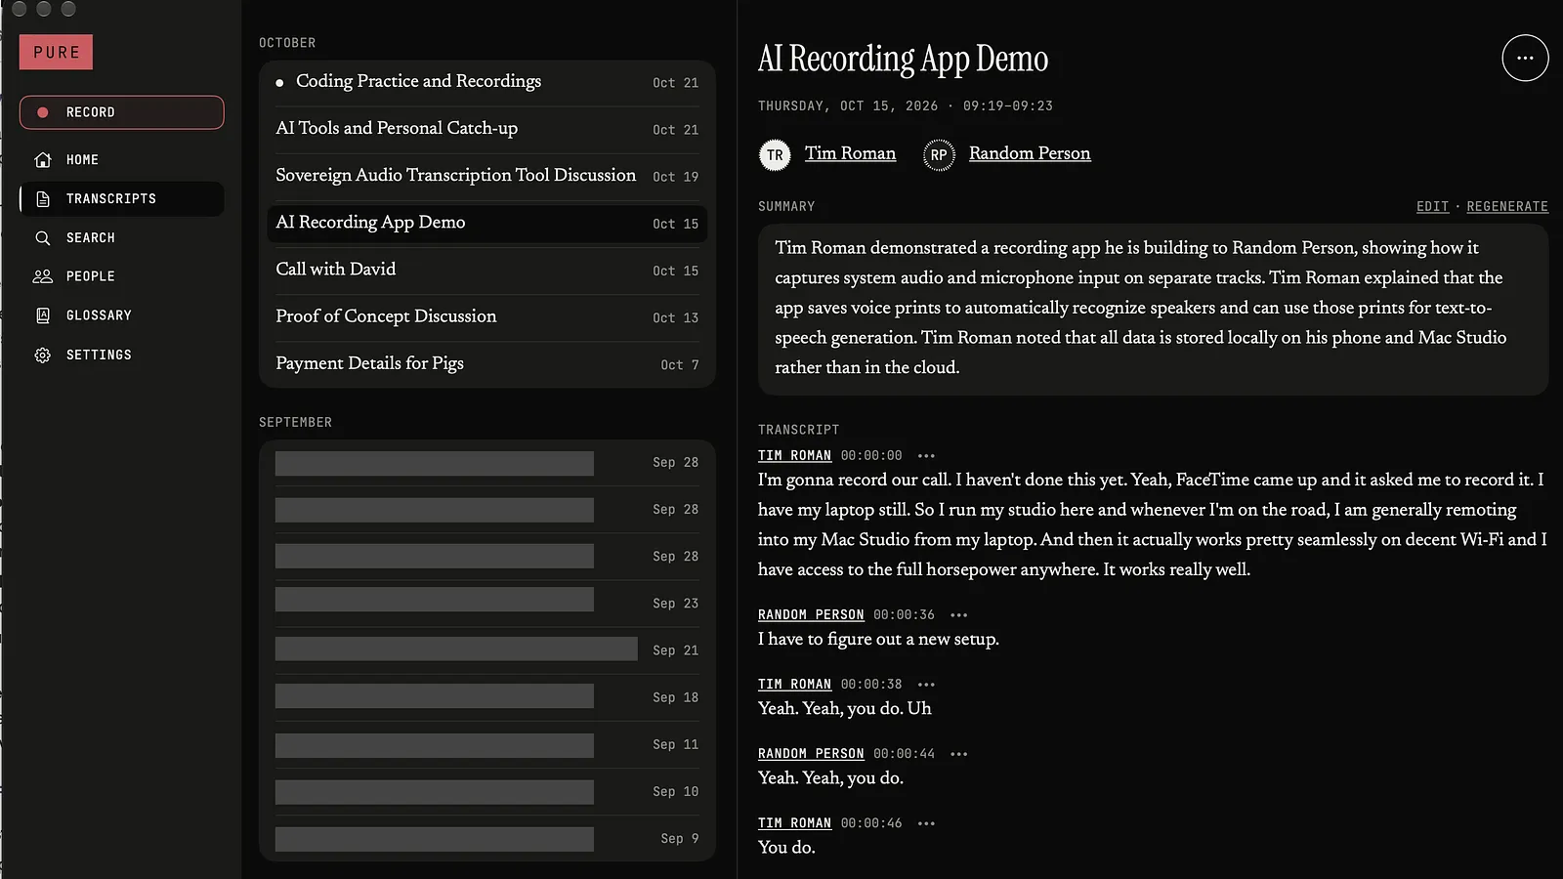
Task: Open options dots at timestamp 00:00:36
Action: (x=959, y=615)
